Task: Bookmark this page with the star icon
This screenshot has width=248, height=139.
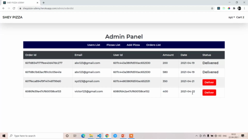Action: (212, 8)
